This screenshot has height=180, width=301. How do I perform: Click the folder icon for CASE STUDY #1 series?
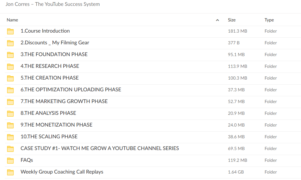(10, 149)
